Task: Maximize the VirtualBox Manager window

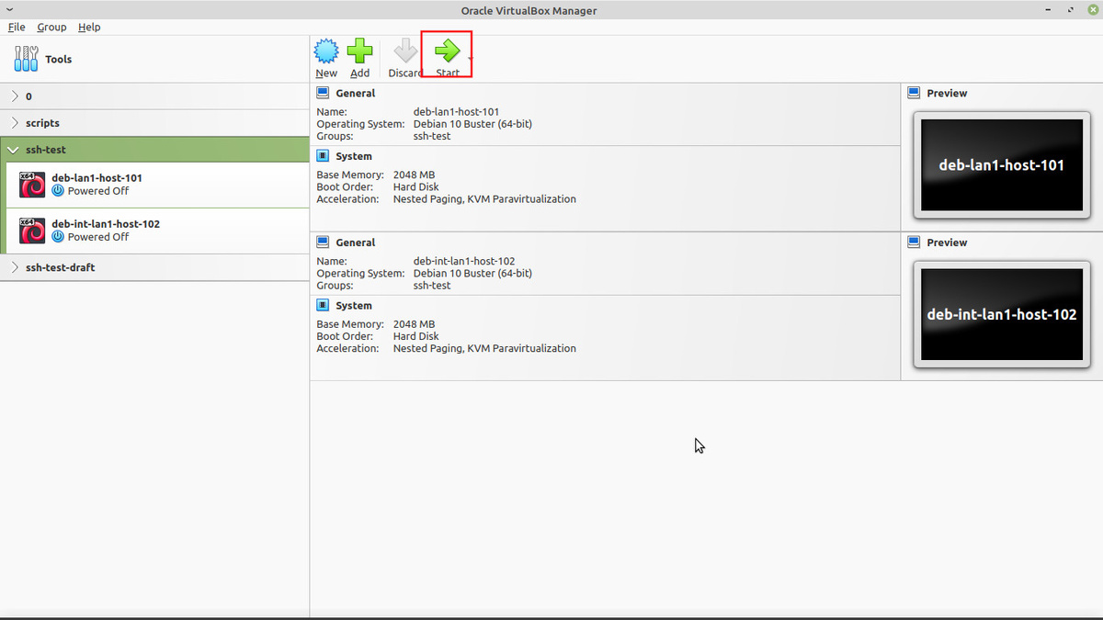Action: [1069, 10]
